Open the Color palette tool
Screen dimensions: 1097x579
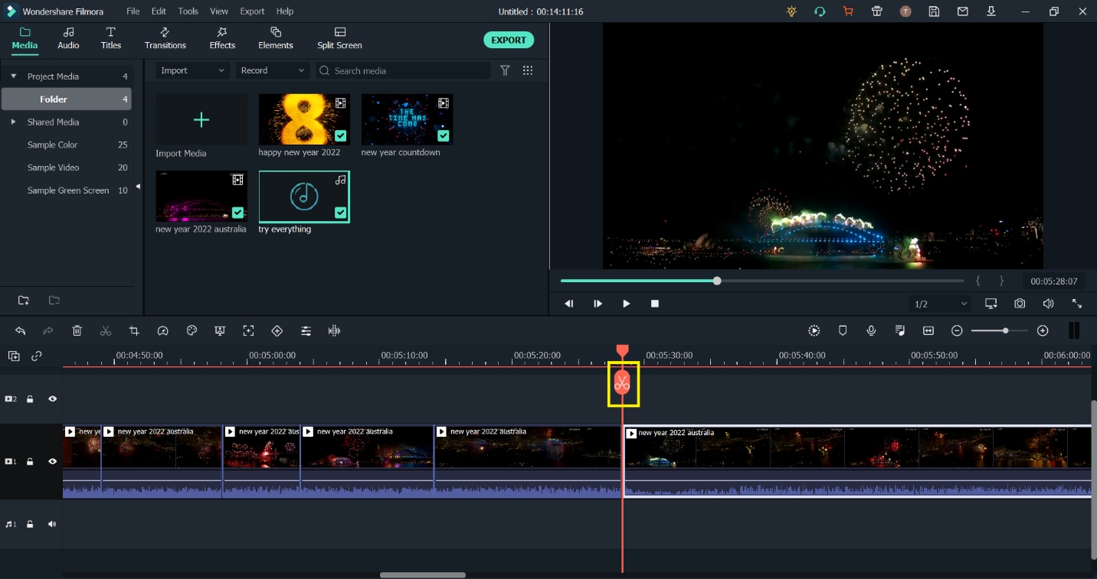[192, 331]
